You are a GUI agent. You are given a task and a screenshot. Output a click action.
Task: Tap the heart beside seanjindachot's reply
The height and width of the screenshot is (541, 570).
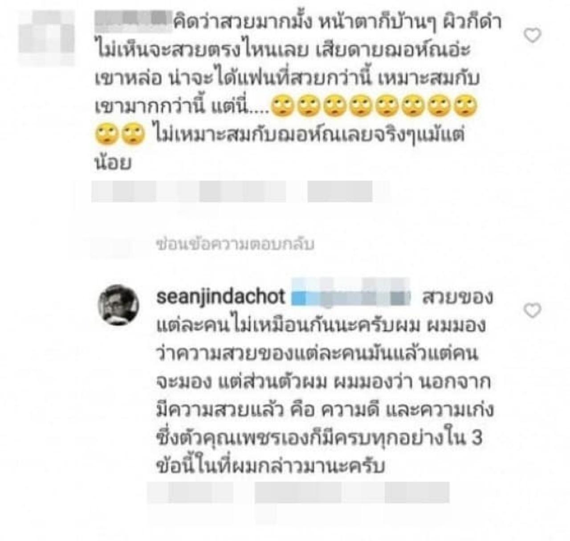tap(533, 310)
